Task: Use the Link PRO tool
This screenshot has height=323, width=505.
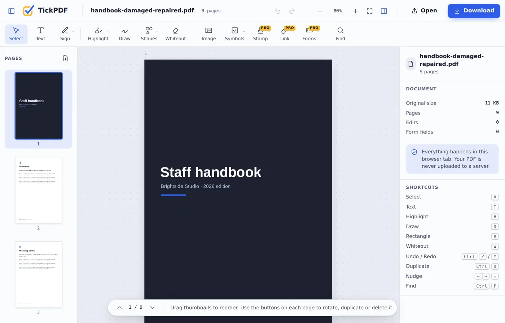Action: point(285,34)
